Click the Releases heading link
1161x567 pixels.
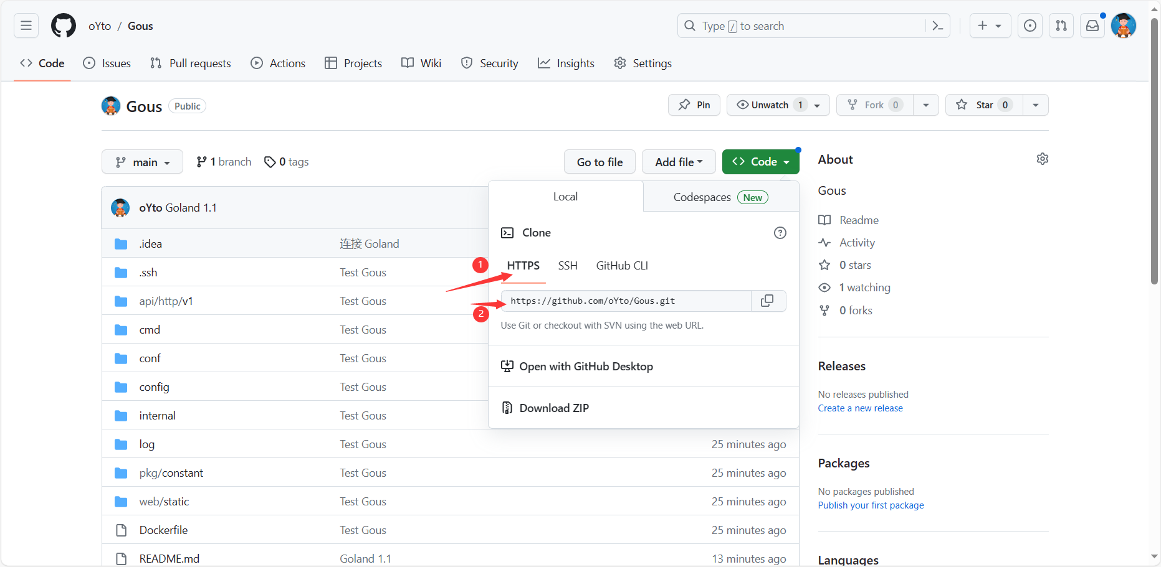click(841, 366)
